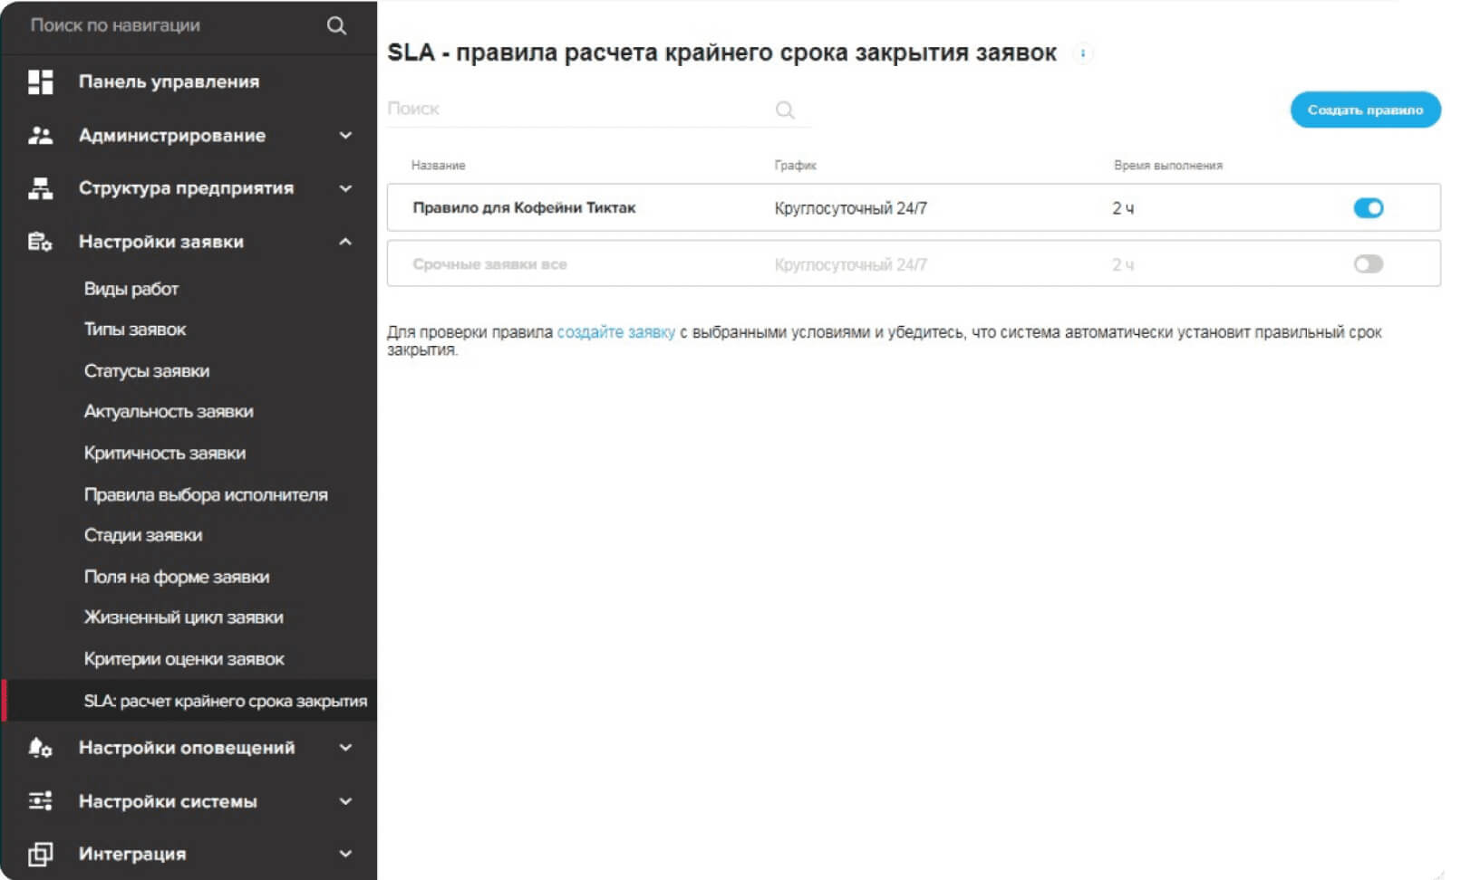Click 2 ч value in the Кофейни Тиктак row
Image resolution: width=1461 pixels, height=880 pixels.
tap(1123, 208)
